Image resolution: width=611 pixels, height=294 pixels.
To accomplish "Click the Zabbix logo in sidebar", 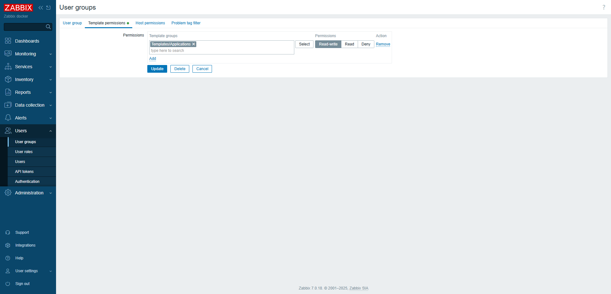I will tap(18, 8).
